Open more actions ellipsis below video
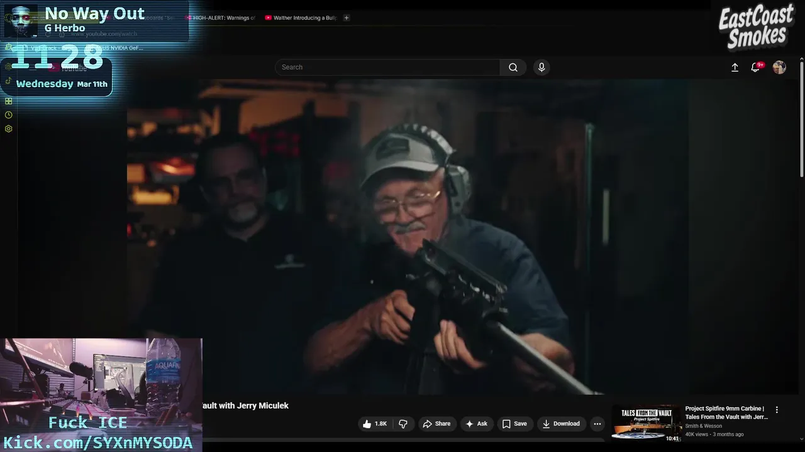Viewport: 805px width, 452px height. 597,424
